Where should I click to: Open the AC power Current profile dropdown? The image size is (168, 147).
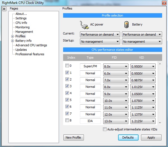[100, 35]
